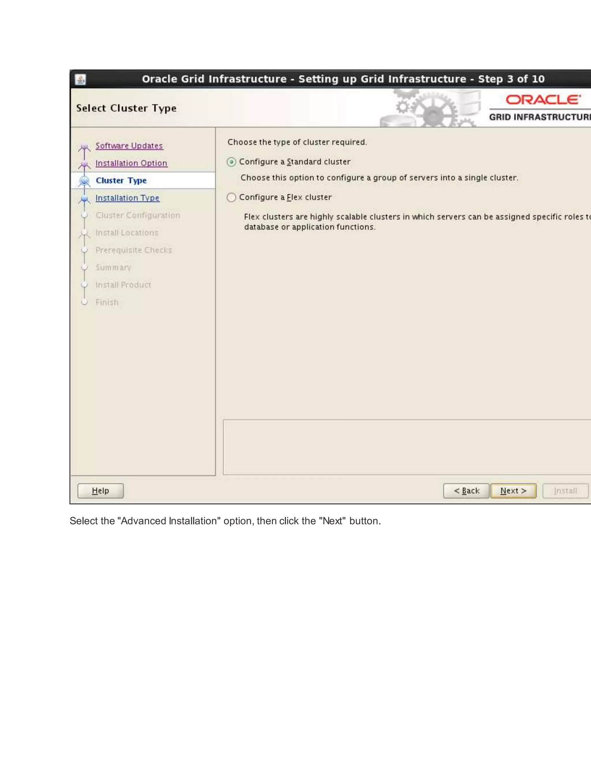Click the 'Select Cluster Type' heading
The height and width of the screenshot is (765, 591).
pos(126,108)
